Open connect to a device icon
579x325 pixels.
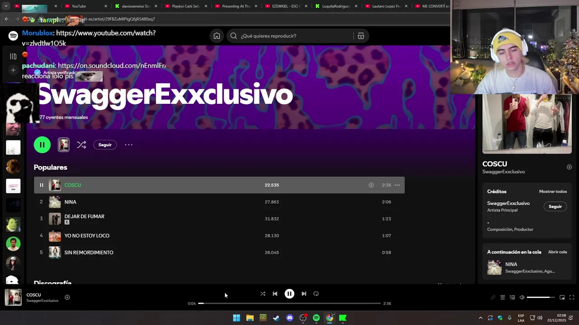point(513,297)
